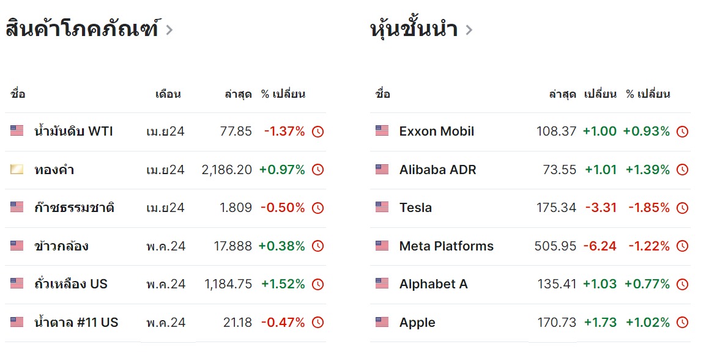Expand the หุ้นชั้นนำ section chevron

tap(469, 30)
